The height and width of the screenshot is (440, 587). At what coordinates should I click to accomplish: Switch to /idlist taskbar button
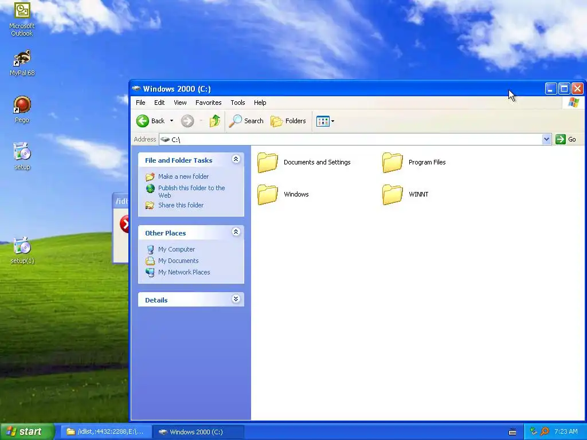105,432
